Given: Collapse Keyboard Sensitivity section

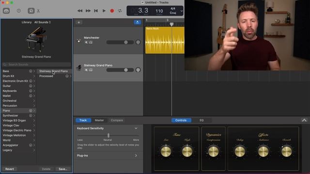Looking at the screenshot, I should pos(136,128).
